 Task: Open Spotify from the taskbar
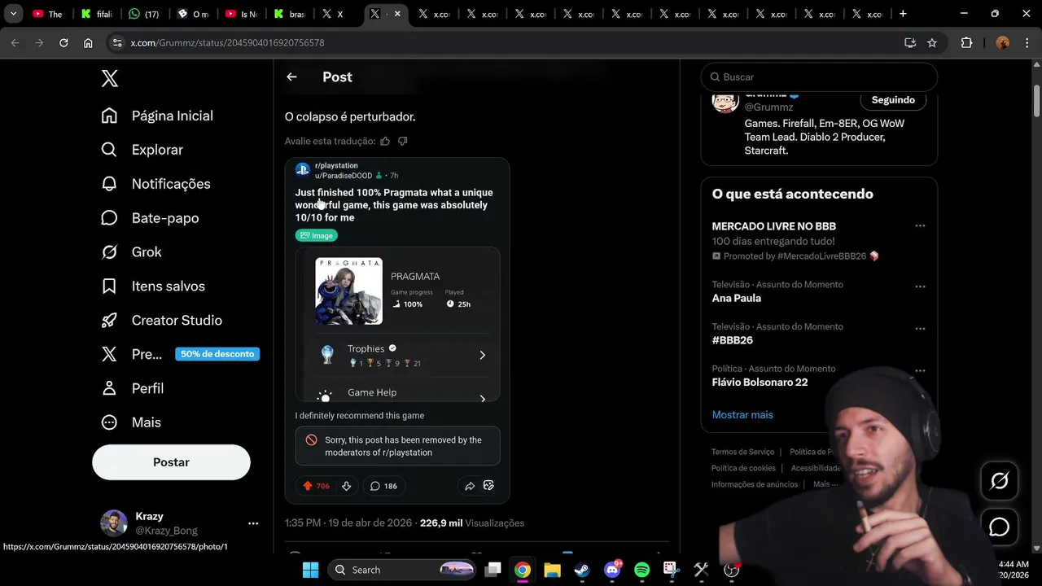[641, 570]
